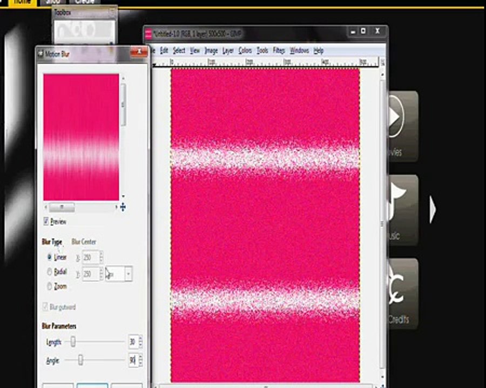The image size is (486, 388).
Task: Click the Angle value stepper arrows
Action: click(x=141, y=360)
